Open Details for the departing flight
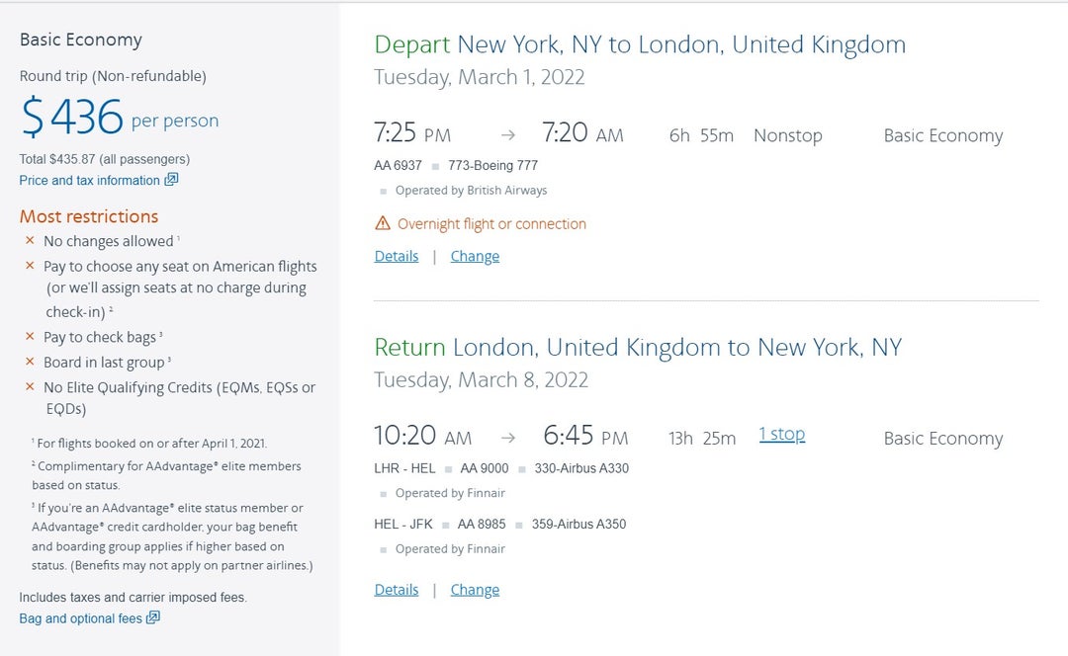The image size is (1068, 656). 396,256
